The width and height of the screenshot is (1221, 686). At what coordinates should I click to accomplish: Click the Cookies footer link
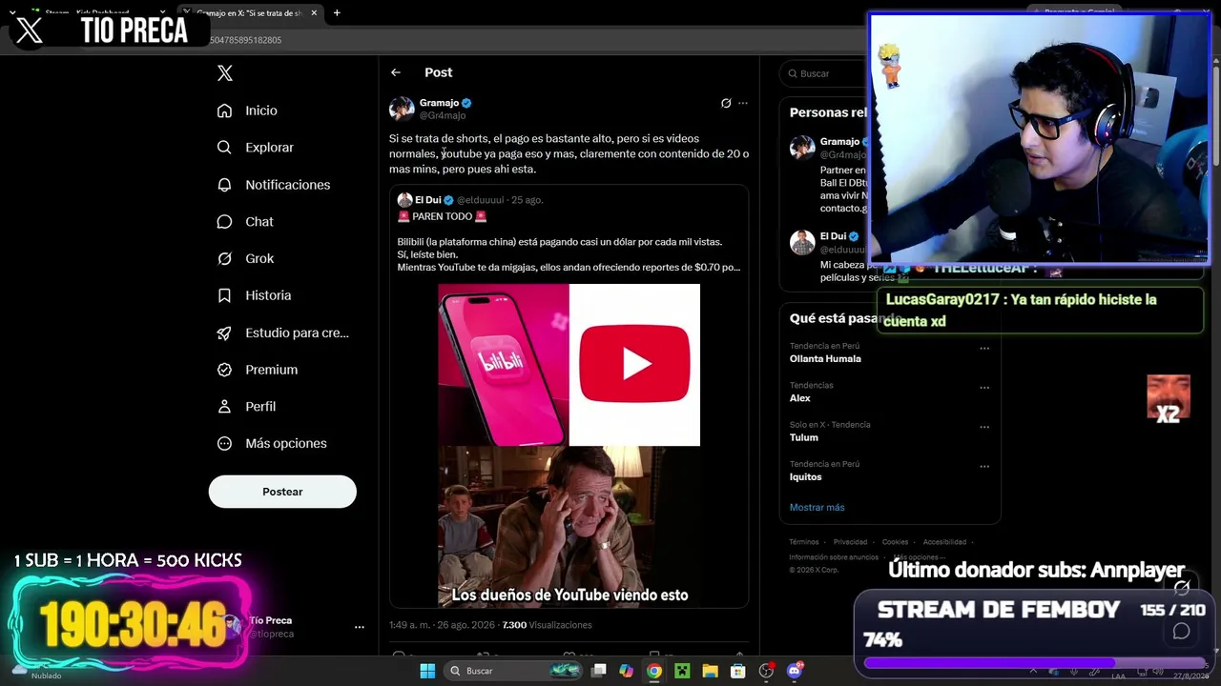tap(896, 542)
